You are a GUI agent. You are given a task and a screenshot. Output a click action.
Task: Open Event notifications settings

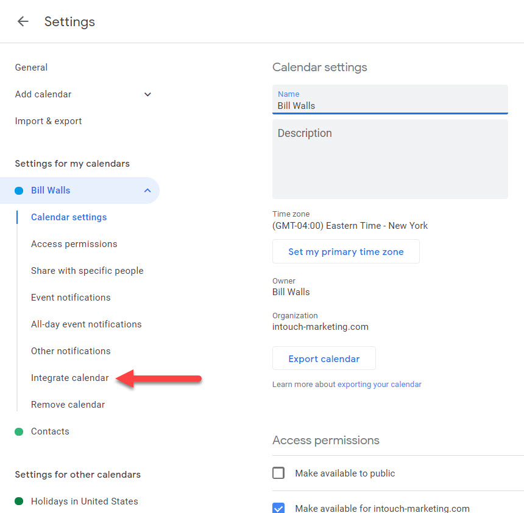click(x=71, y=298)
